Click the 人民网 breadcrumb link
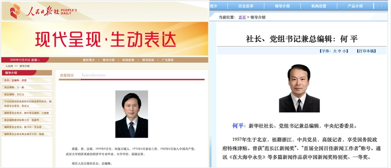 click(x=9, y=66)
